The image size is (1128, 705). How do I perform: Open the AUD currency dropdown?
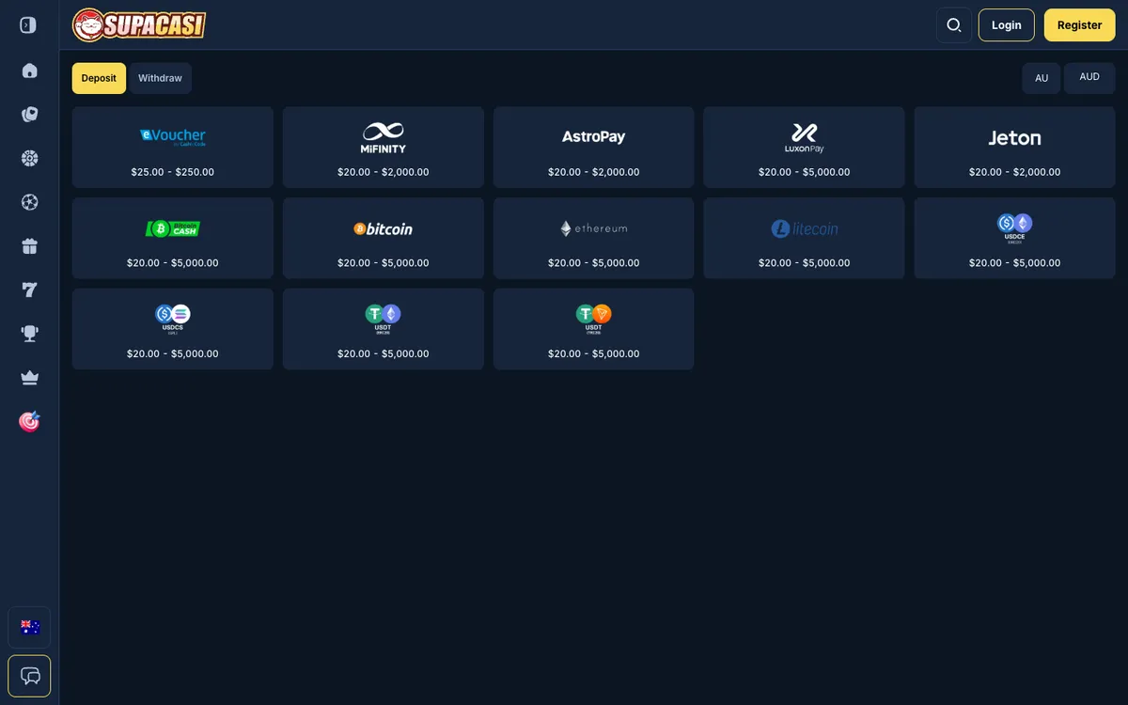coord(1089,78)
